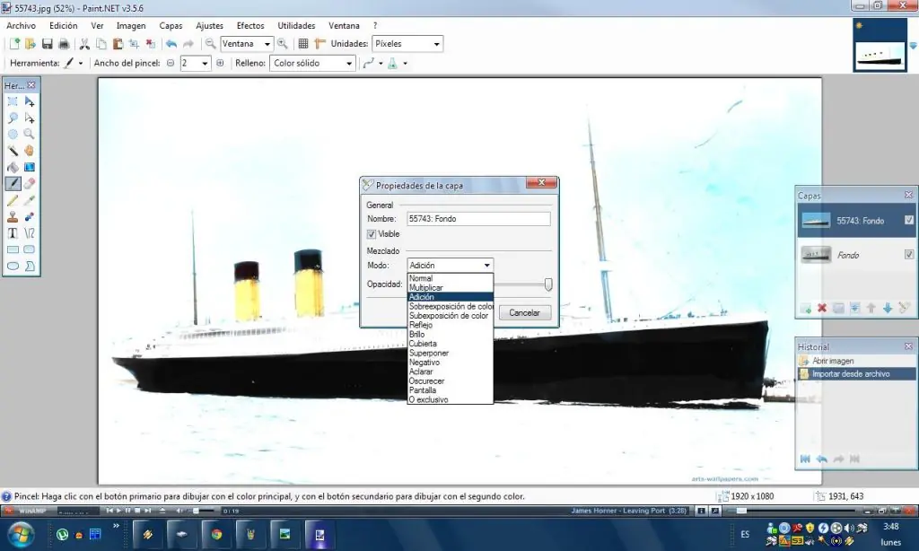Image resolution: width=919 pixels, height=551 pixels.
Task: Expand the blending mode flask arrow
Action: click(405, 64)
